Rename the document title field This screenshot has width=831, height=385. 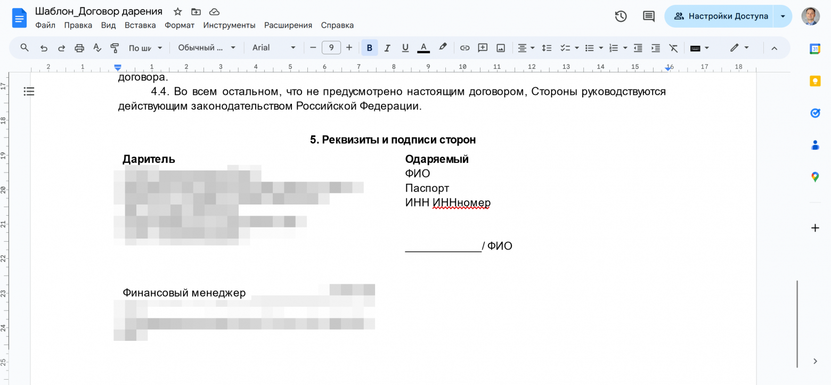99,11
